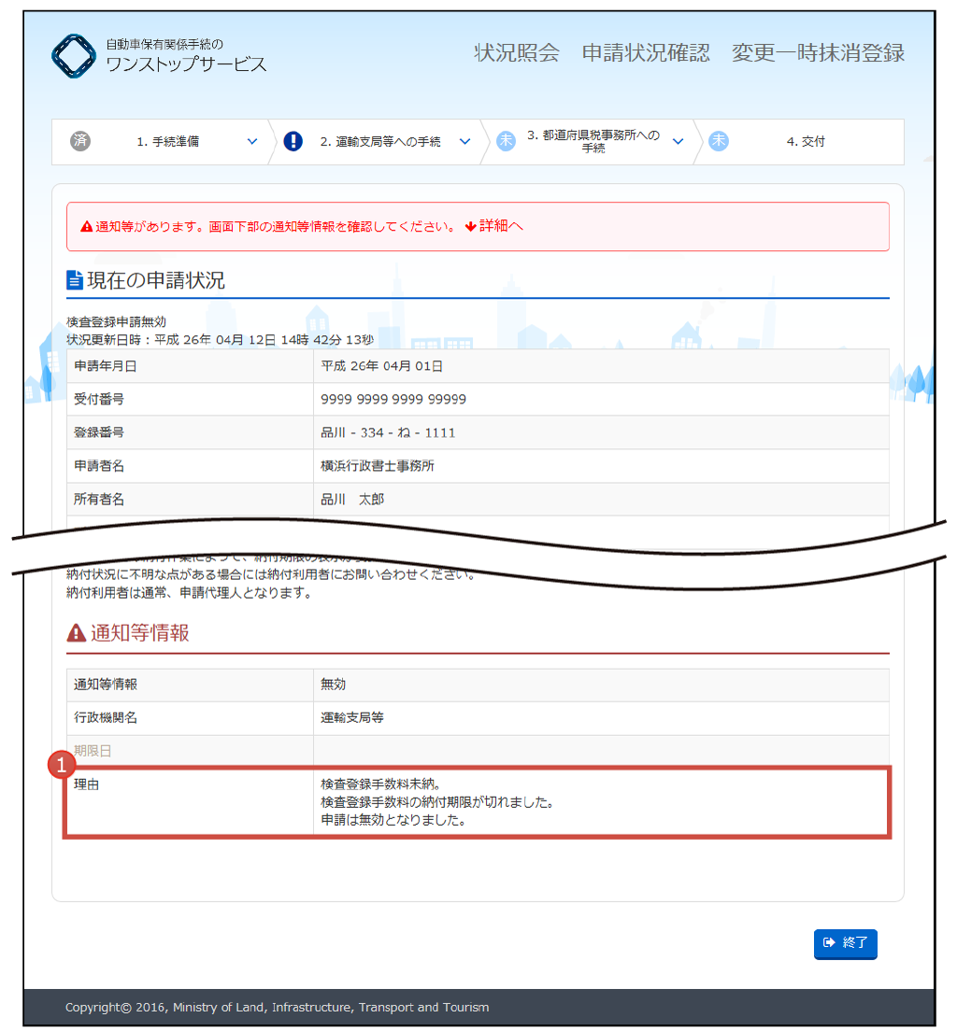
Task: Click the 理由 row explanation text
Action: [x=438, y=802]
